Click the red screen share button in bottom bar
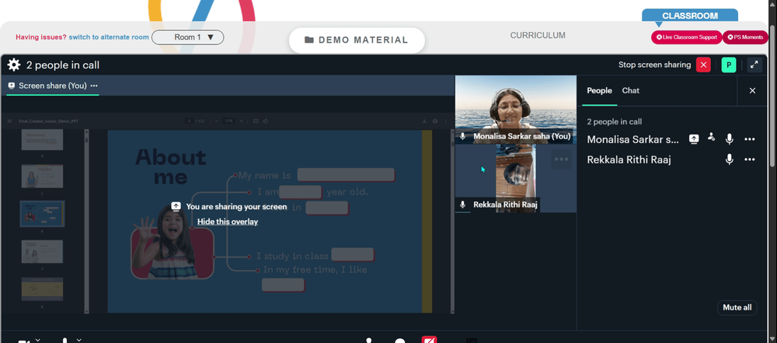The image size is (777, 343). click(x=429, y=340)
